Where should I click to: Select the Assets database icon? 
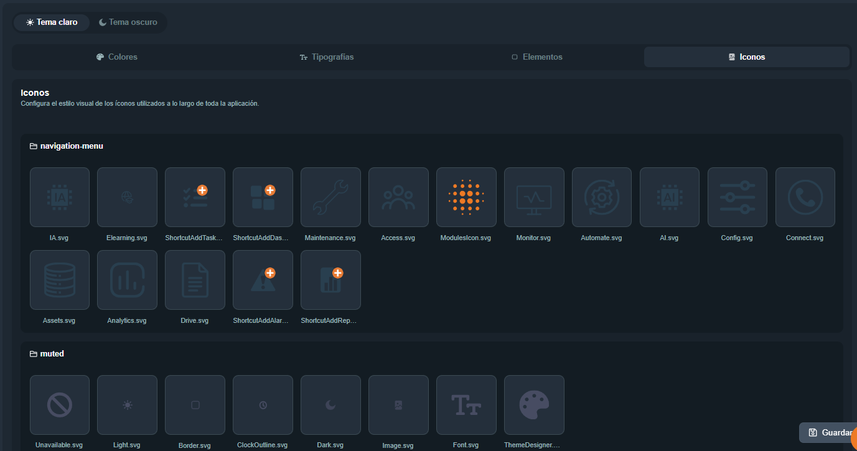coord(59,280)
